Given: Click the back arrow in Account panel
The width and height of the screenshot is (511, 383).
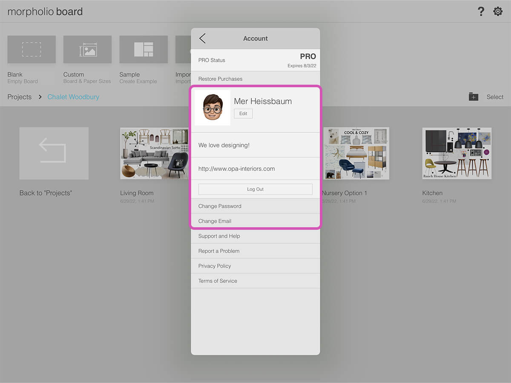Looking at the screenshot, I should (202, 38).
